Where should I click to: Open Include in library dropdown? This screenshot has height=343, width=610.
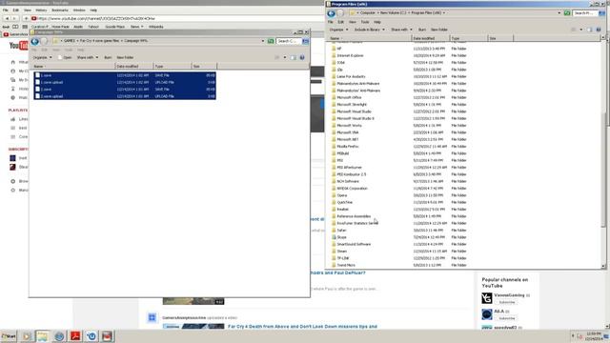[x=369, y=30]
